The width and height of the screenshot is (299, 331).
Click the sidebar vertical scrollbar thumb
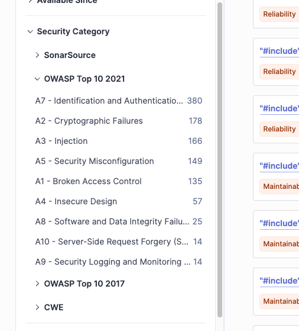pos(220,160)
